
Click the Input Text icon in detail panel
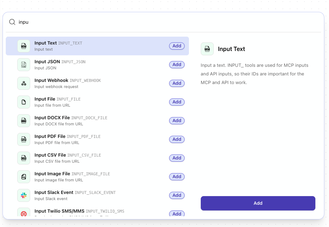tap(207, 49)
